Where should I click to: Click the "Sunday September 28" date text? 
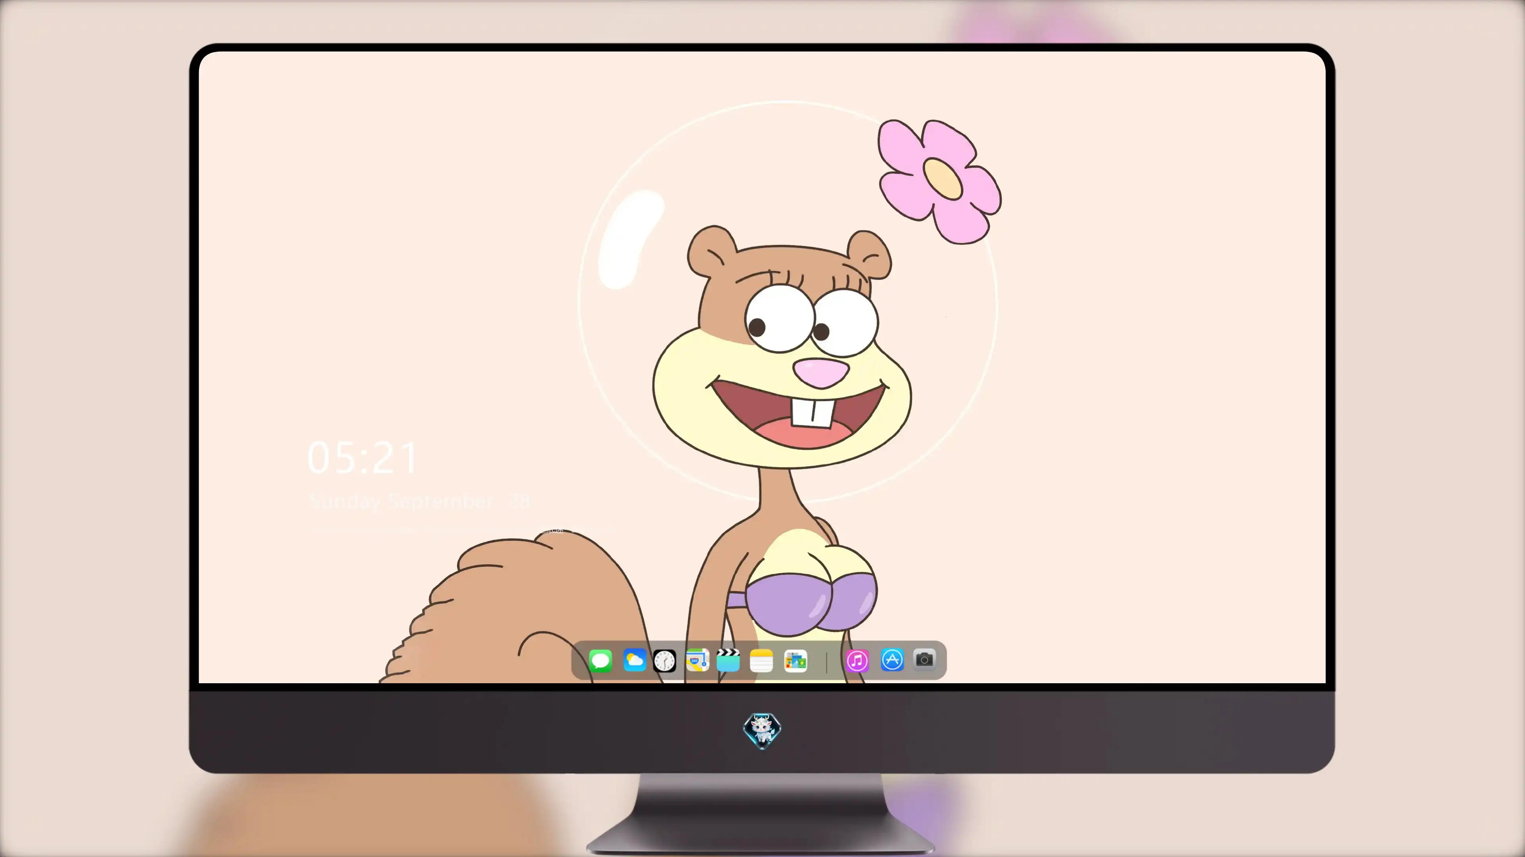[419, 502]
